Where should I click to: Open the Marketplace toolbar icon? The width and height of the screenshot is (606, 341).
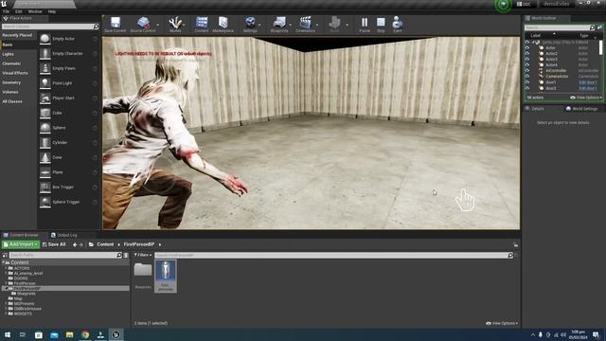click(x=223, y=25)
